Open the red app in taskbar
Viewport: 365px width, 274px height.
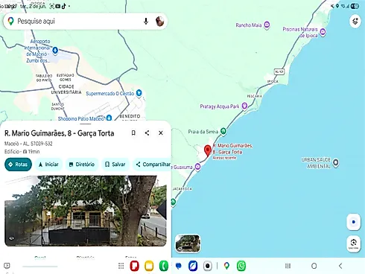click(x=134, y=266)
